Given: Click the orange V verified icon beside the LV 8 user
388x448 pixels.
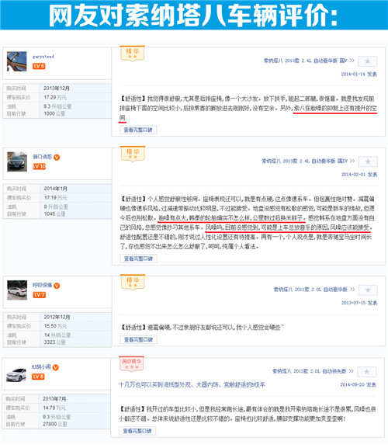Looking at the screenshot, I should [56, 367].
